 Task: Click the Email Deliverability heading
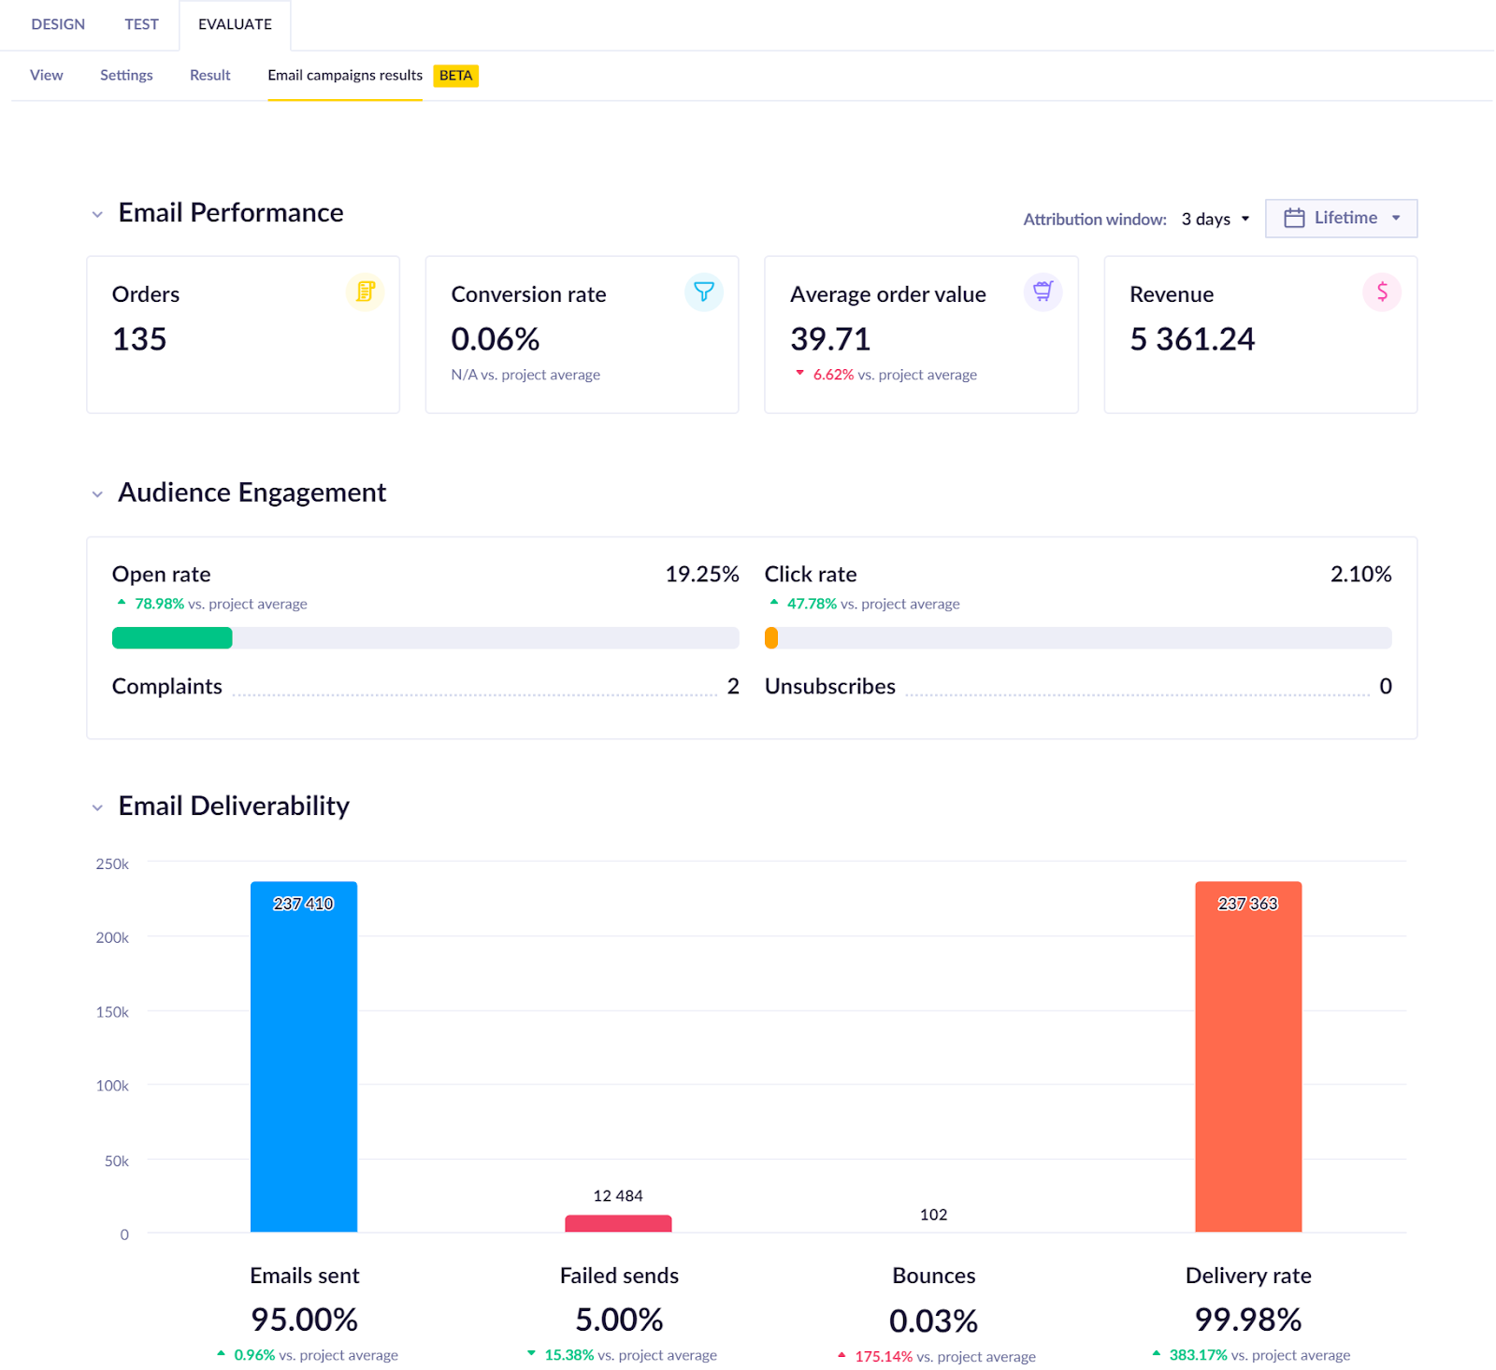pos(234,806)
